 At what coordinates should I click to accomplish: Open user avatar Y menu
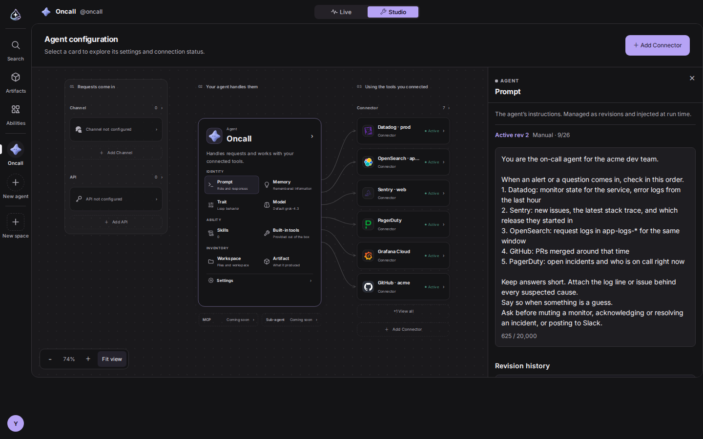[x=16, y=423]
